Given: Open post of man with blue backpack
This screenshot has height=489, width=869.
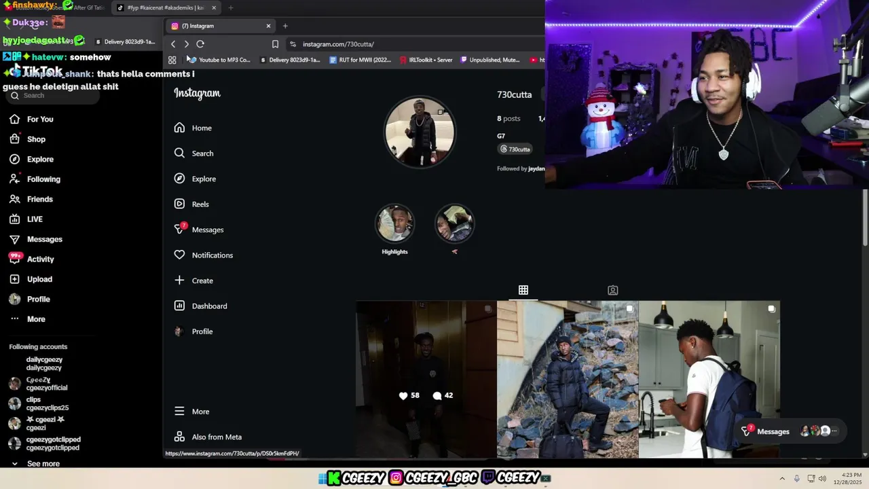Looking at the screenshot, I should (709, 380).
